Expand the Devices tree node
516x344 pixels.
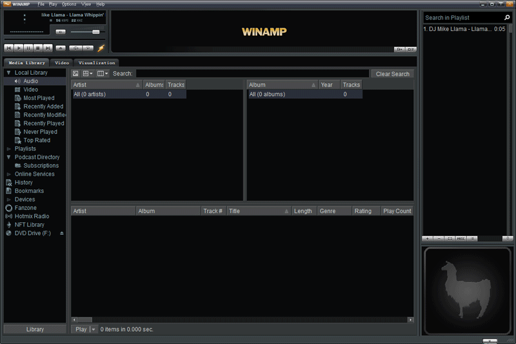click(x=8, y=199)
